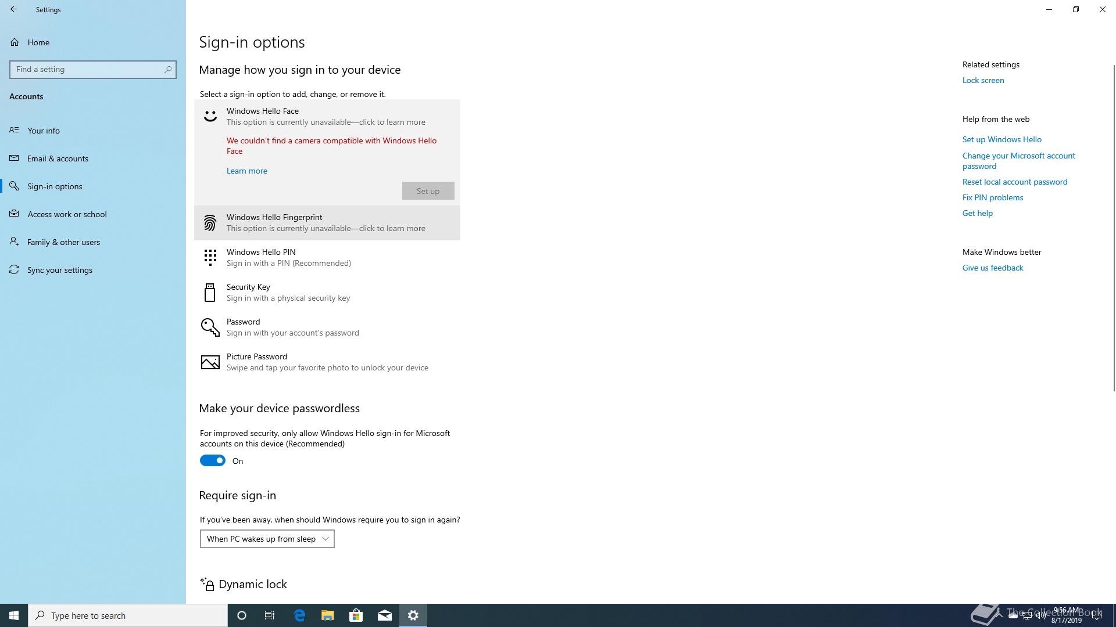The image size is (1116, 627).
Task: Select the Sync your settings icon
Action: [14, 269]
